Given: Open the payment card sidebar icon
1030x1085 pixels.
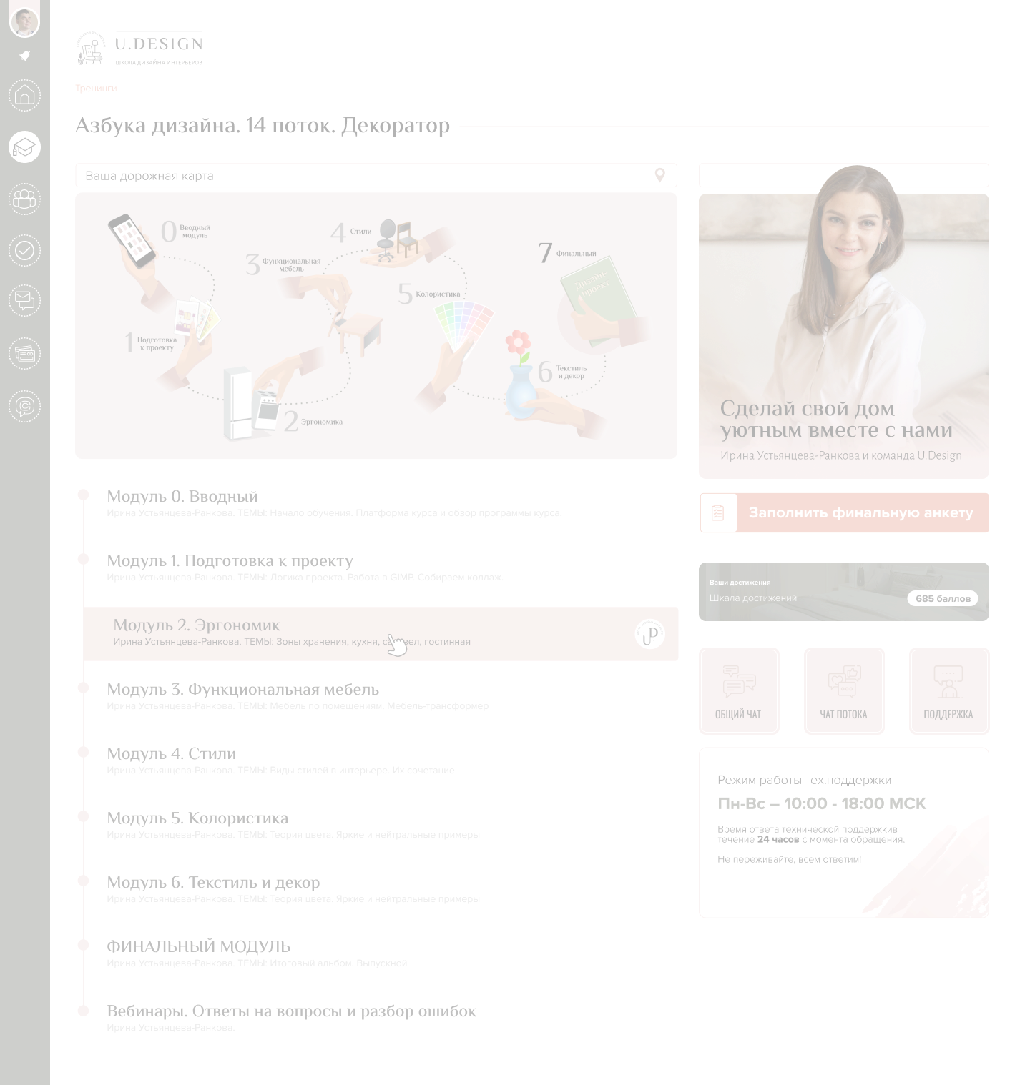Looking at the screenshot, I should pos(24,355).
